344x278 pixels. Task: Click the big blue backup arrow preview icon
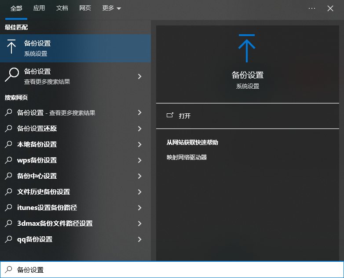[247, 48]
